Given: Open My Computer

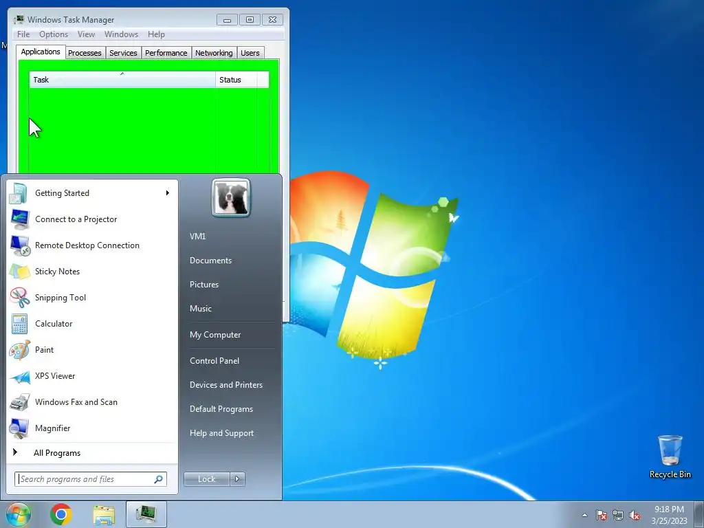Looking at the screenshot, I should point(215,335).
